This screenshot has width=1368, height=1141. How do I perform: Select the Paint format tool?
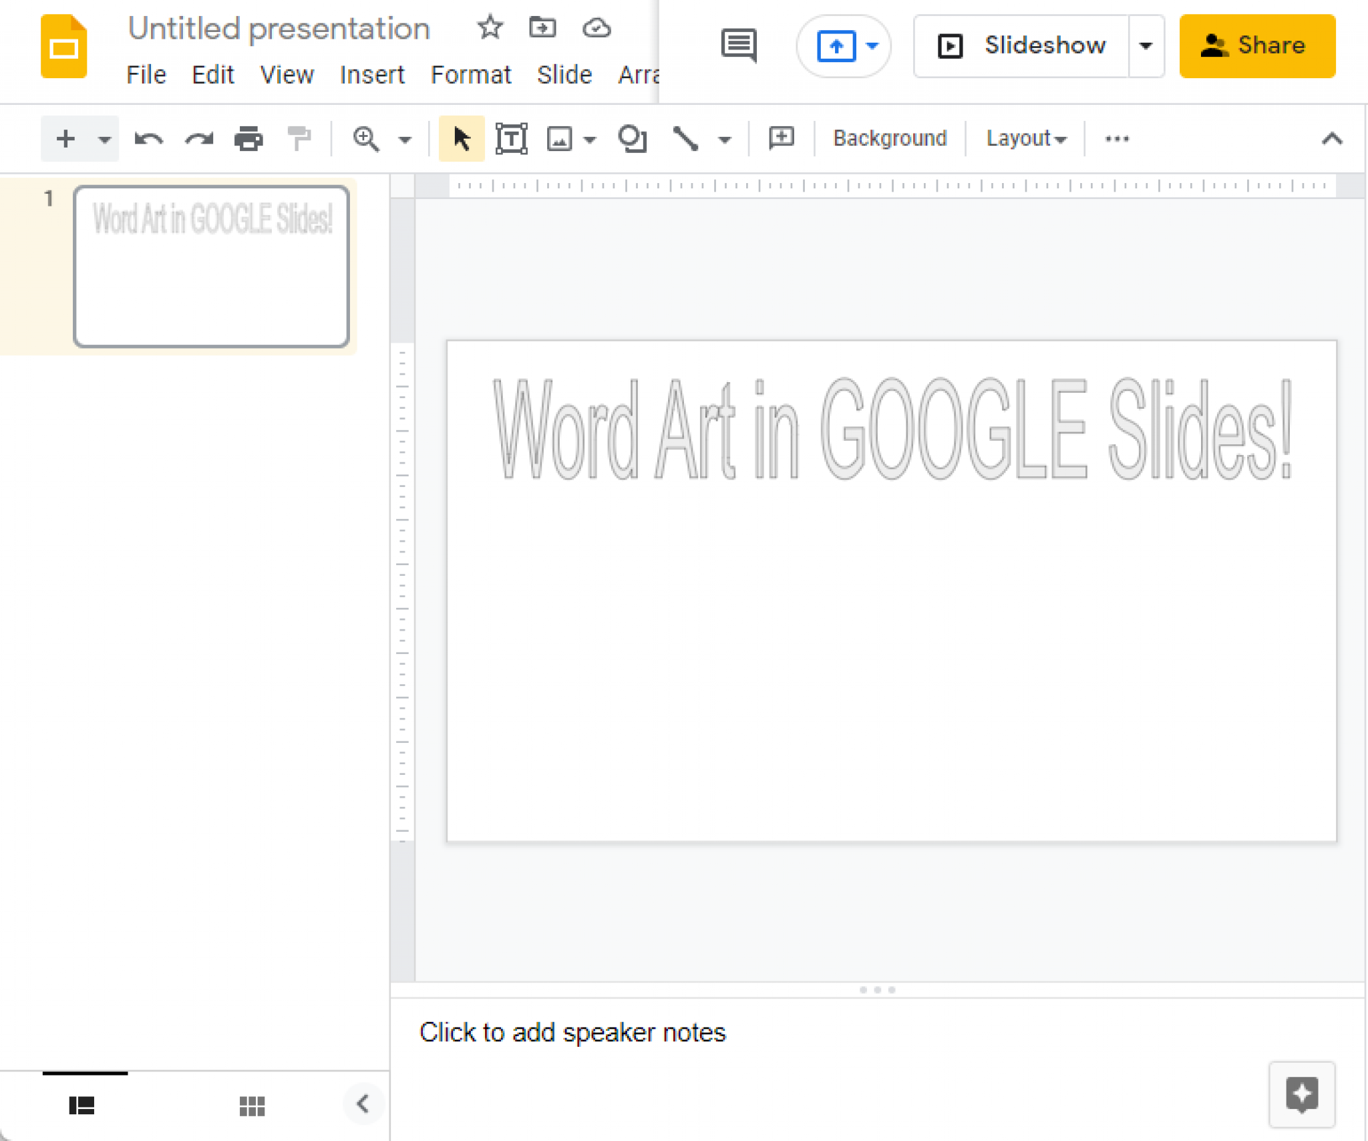[x=299, y=139]
